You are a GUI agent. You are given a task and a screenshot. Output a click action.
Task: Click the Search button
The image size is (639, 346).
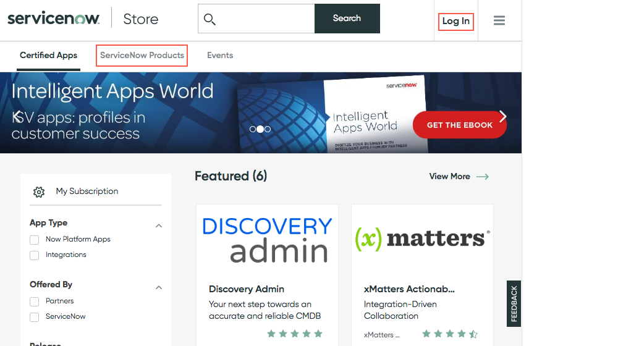click(x=347, y=19)
